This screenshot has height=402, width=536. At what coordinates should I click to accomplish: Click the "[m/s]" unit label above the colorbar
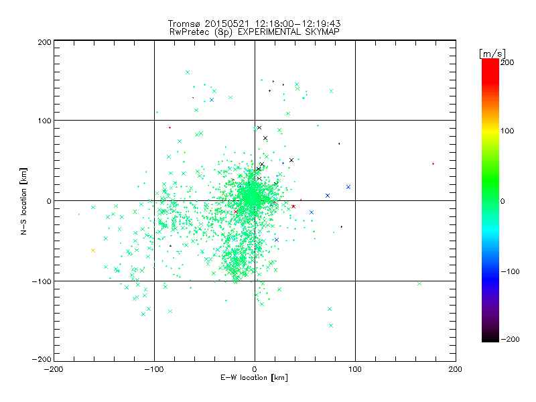(x=492, y=54)
